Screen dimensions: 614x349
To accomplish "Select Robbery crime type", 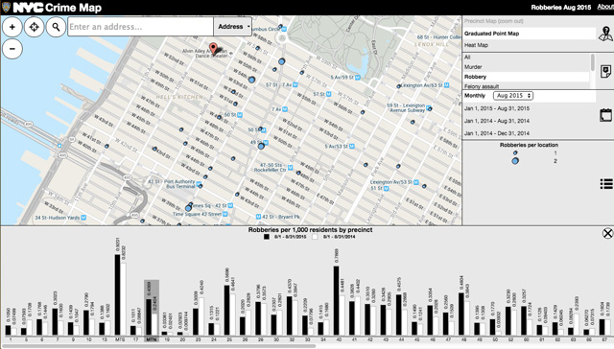I will (527, 77).
